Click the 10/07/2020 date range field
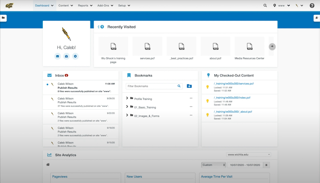 pyautogui.click(x=245, y=165)
